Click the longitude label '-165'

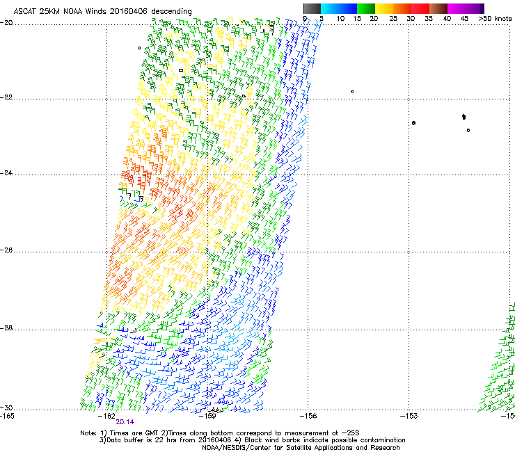7,416
